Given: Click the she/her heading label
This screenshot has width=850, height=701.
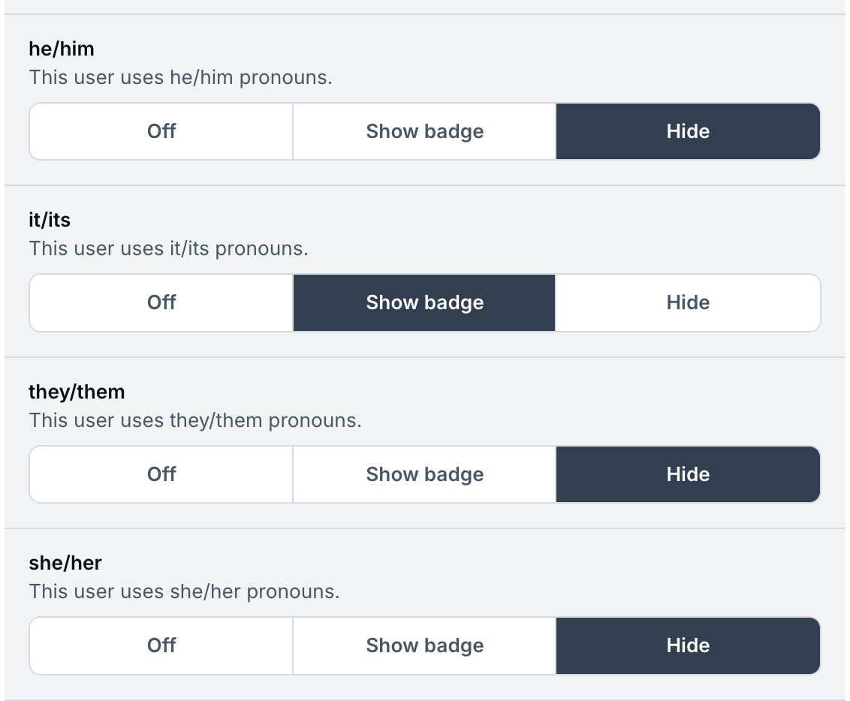Looking at the screenshot, I should click(x=65, y=563).
